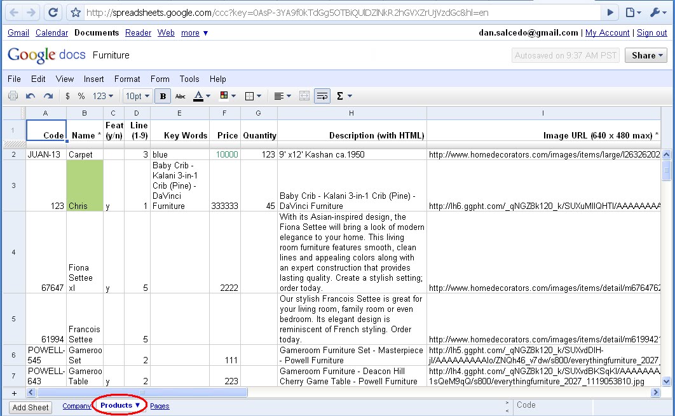Viewport: 675px width, 416px height.
Task: Open the Calendar link
Action: (51, 32)
